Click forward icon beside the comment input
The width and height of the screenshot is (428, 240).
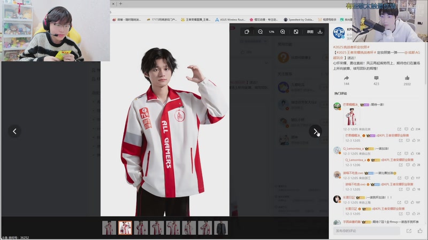coord(409,231)
